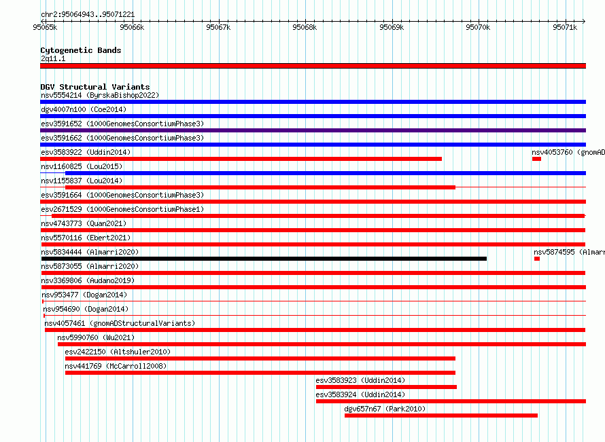Click the red 2q11.1 cytogenetic band bar

click(313, 66)
